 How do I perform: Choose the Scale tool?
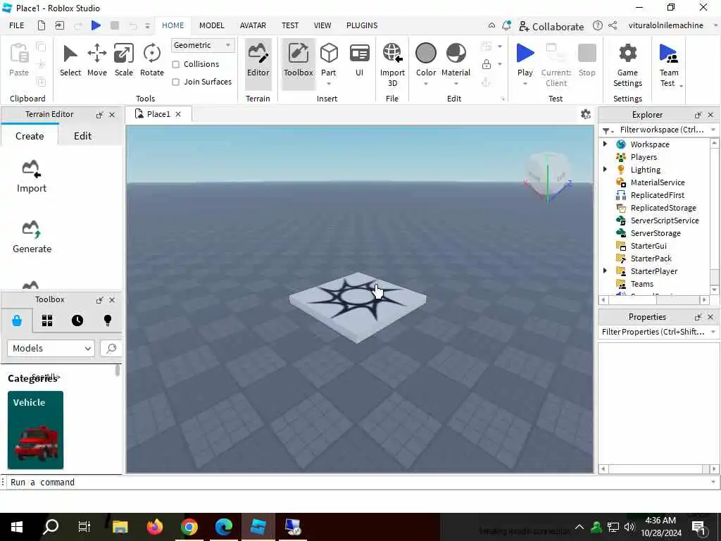pyautogui.click(x=124, y=61)
